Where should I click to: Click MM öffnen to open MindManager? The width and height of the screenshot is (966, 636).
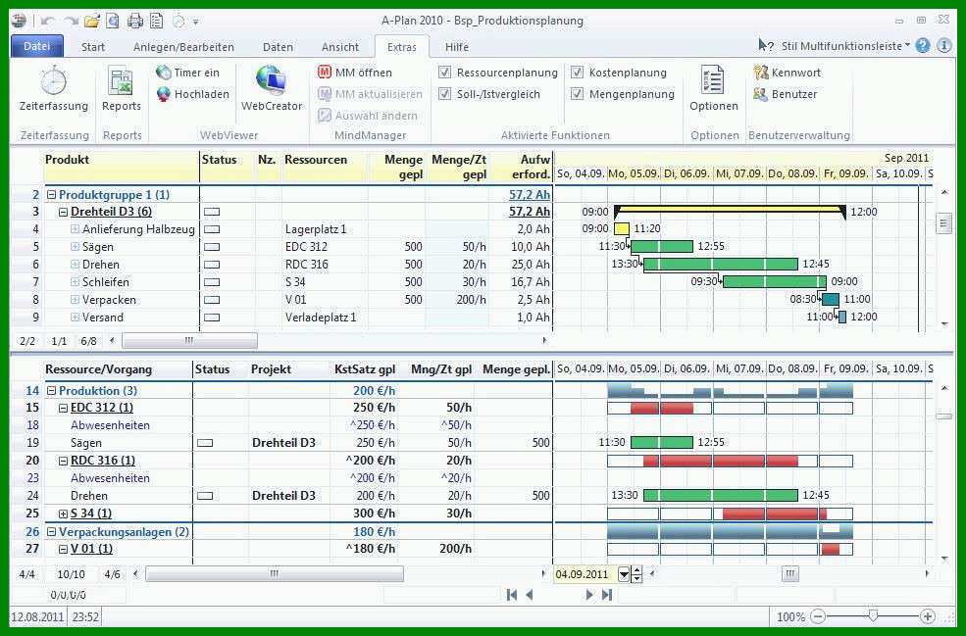pos(355,73)
